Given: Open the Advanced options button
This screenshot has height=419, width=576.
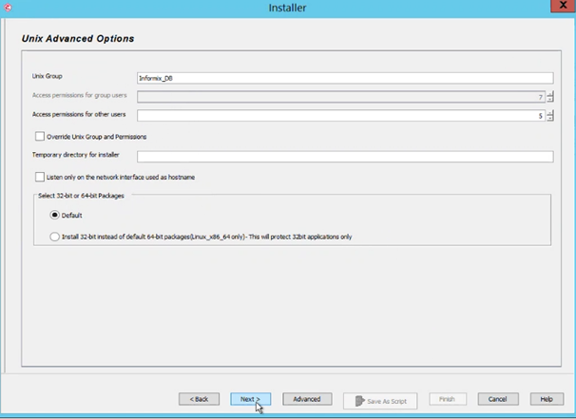Looking at the screenshot, I should click(x=307, y=399).
